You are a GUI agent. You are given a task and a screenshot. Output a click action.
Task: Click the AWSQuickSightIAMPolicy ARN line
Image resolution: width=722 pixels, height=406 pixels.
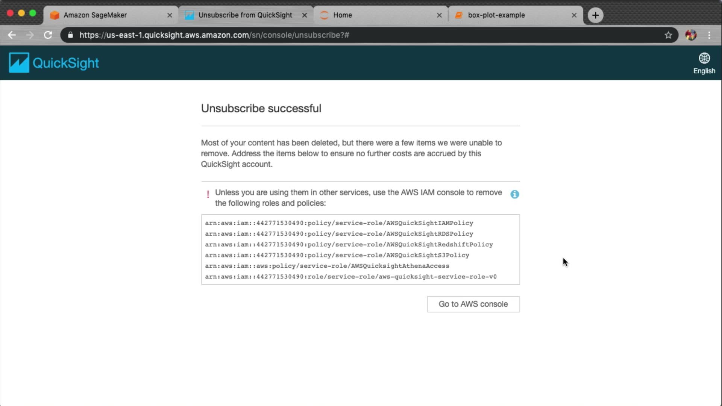(x=339, y=223)
